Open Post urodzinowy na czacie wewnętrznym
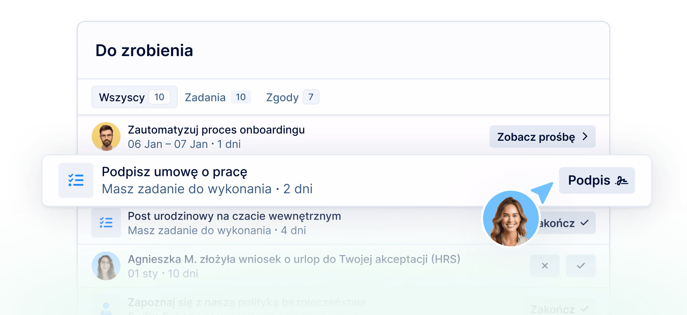Image resolution: width=687 pixels, height=315 pixels. tap(234, 216)
